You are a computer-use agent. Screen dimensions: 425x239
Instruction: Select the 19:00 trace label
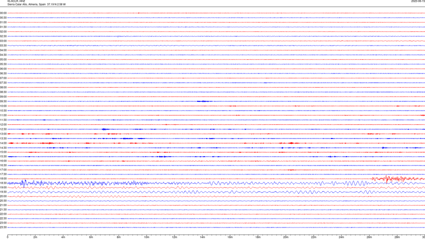click(3, 188)
